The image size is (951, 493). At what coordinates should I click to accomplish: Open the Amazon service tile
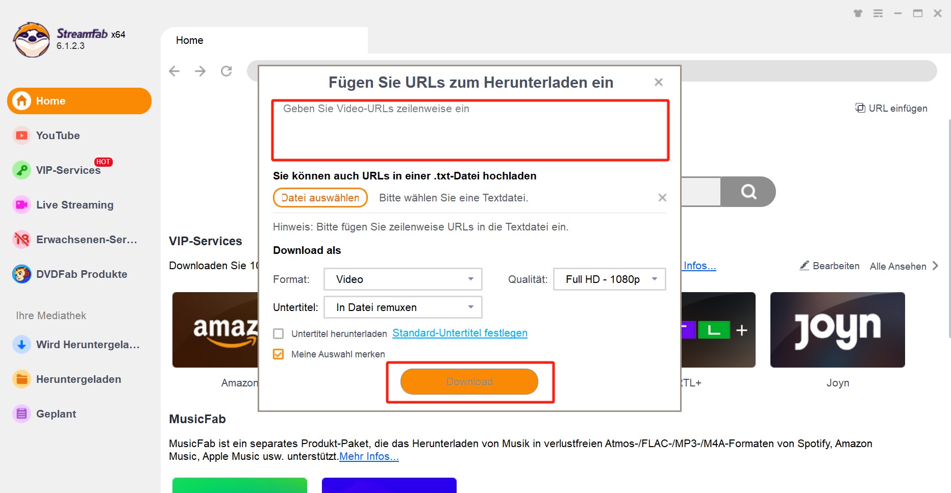215,330
